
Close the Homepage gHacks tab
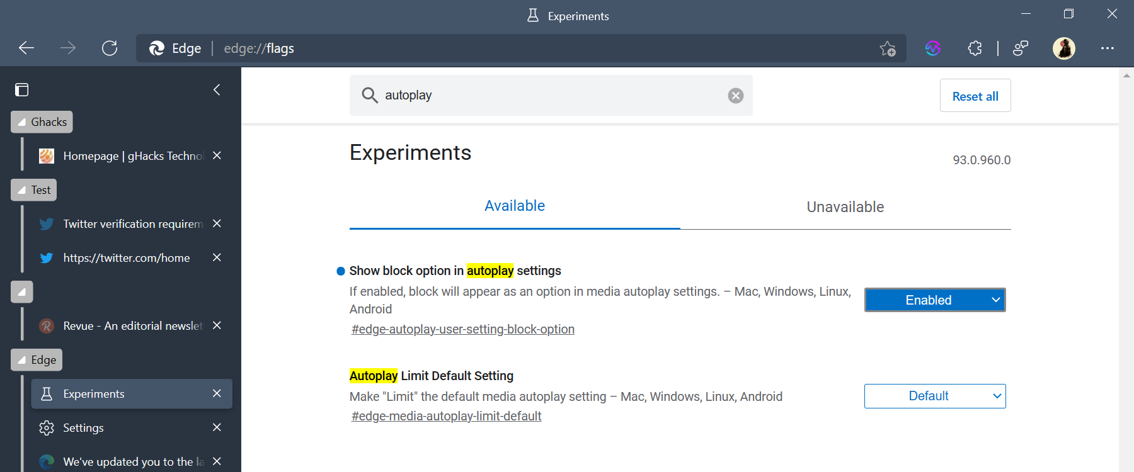tap(217, 155)
